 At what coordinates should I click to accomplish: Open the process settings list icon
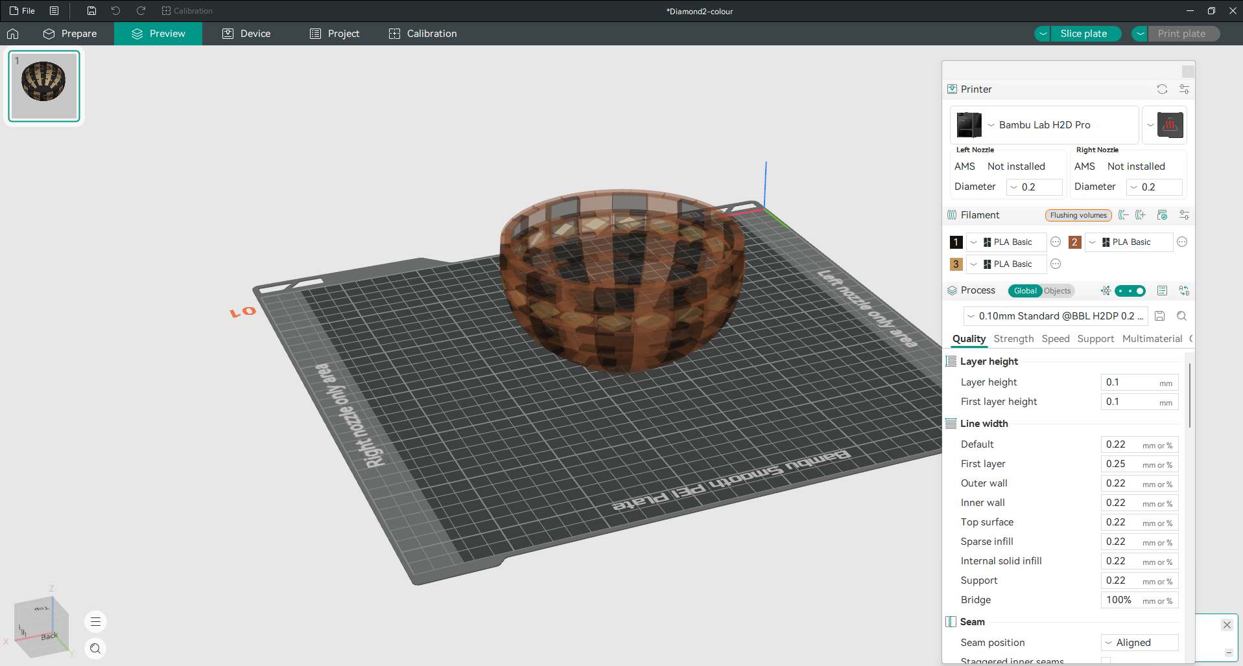(1162, 291)
